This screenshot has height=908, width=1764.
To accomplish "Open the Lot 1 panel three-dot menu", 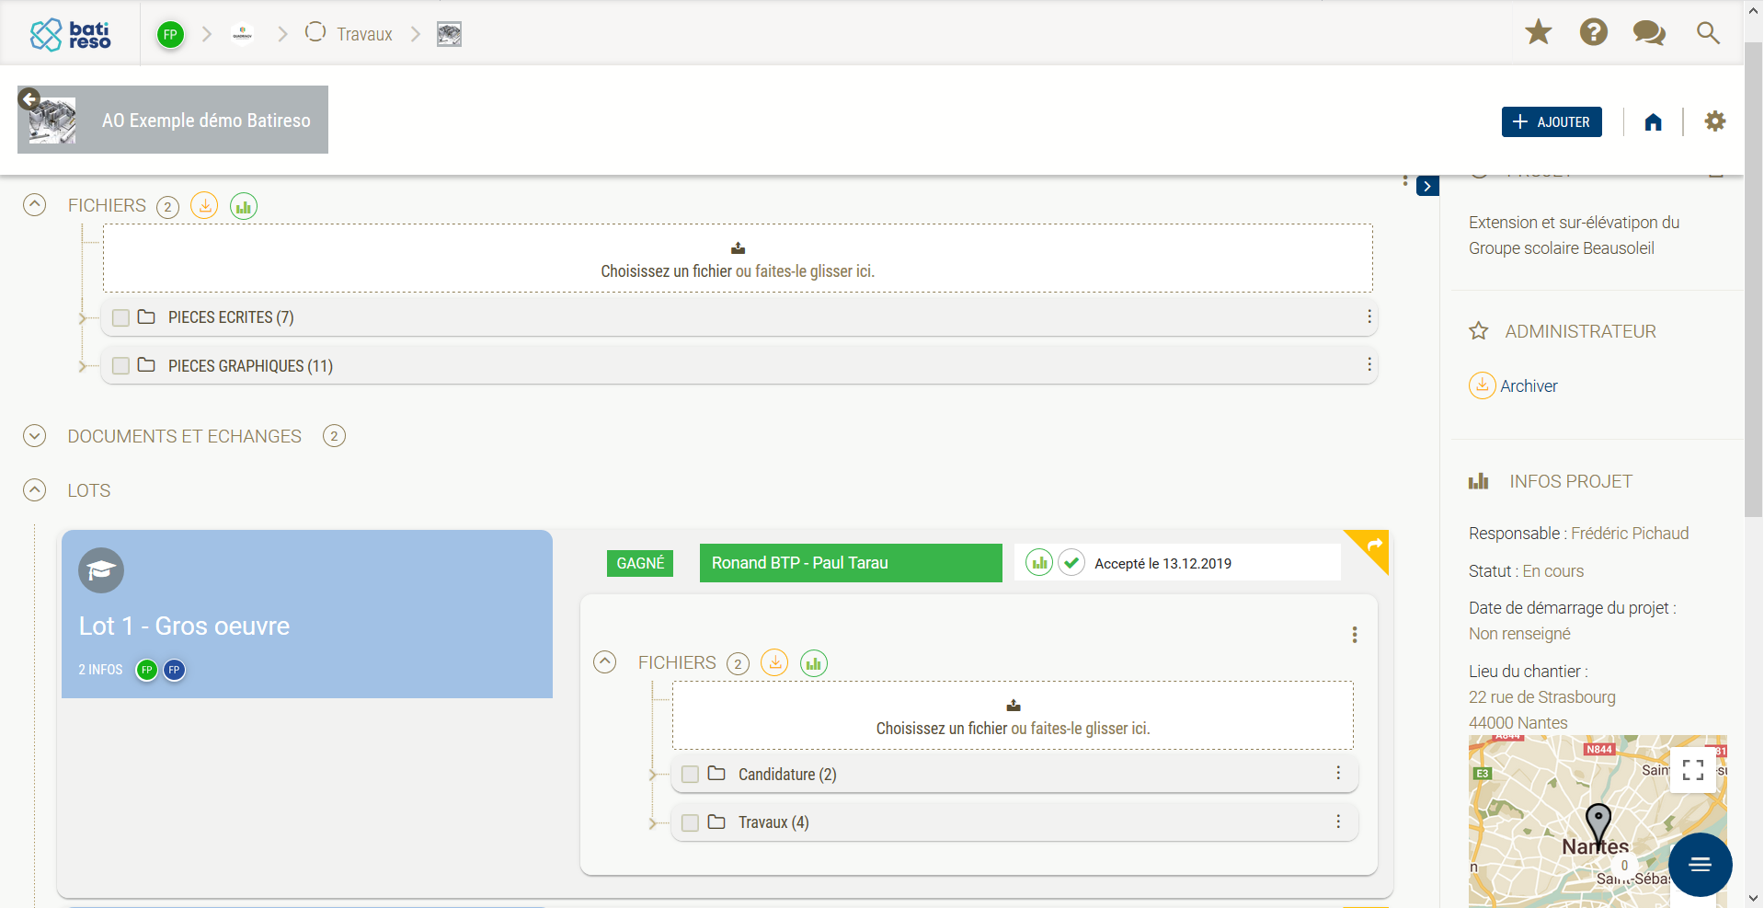I will coord(1355,635).
